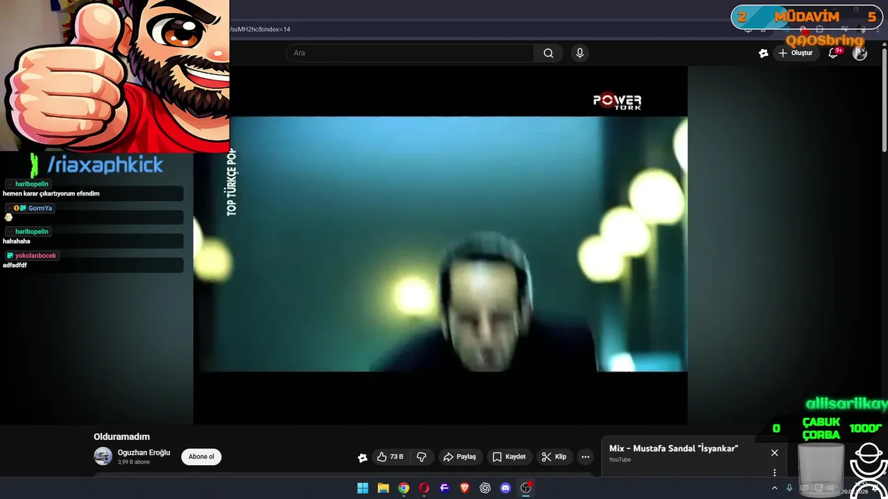
Task: Open the ChatGPT app in the taskbar
Action: [485, 488]
